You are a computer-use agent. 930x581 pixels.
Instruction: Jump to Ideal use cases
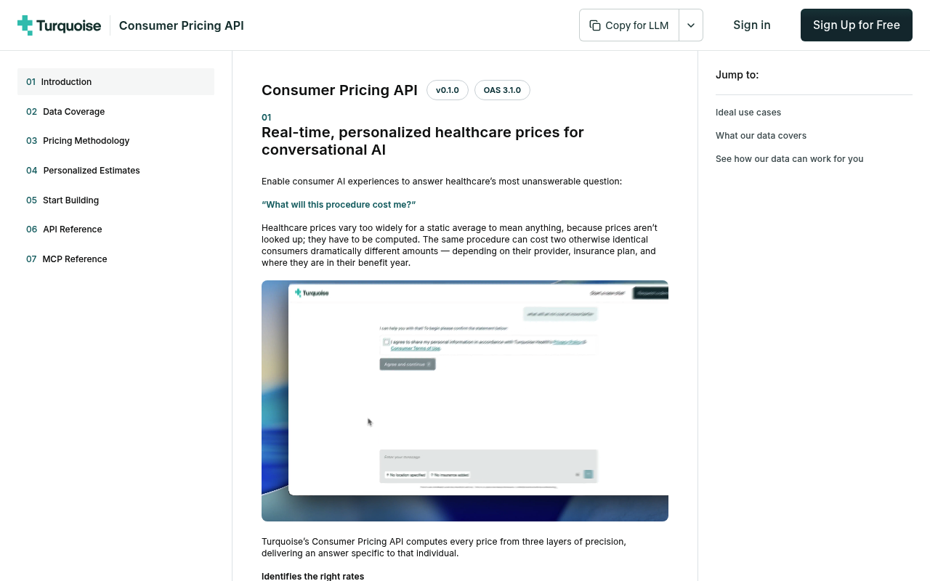click(748, 113)
